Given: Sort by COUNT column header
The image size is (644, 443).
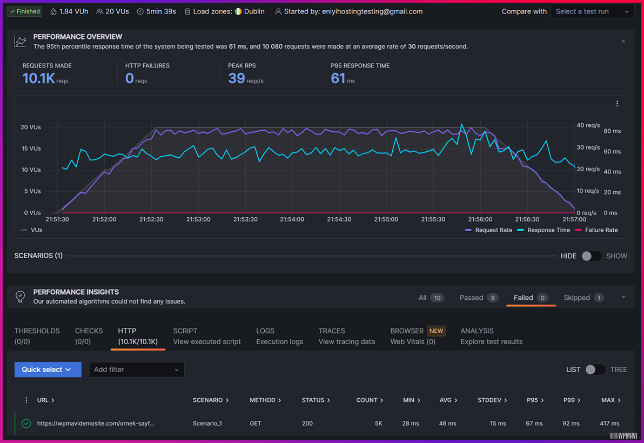Looking at the screenshot, I should pos(370,400).
